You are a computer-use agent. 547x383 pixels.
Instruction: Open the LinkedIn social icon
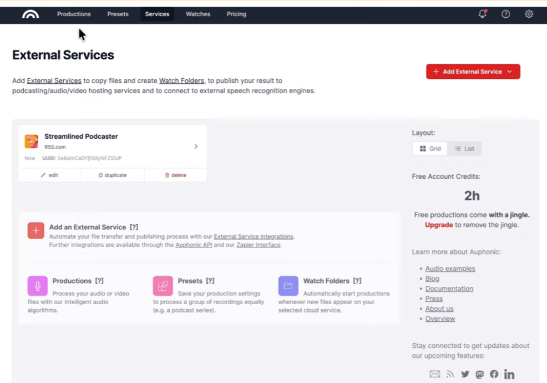click(509, 375)
